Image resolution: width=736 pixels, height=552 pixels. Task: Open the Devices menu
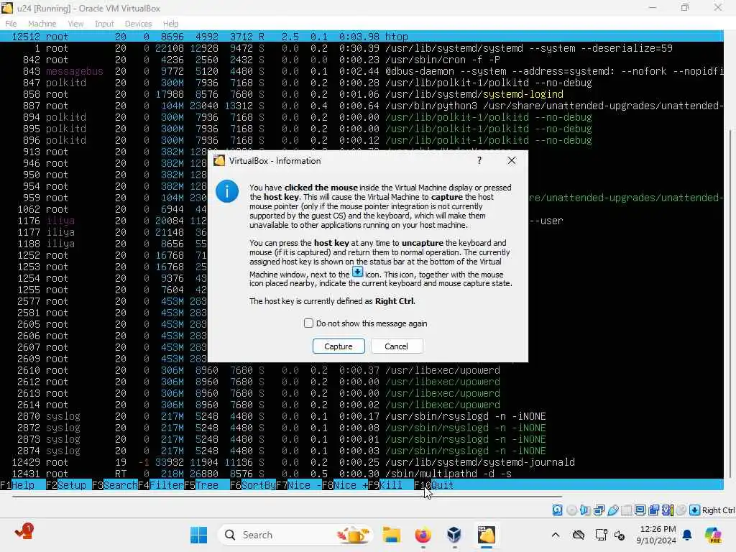[x=138, y=24]
